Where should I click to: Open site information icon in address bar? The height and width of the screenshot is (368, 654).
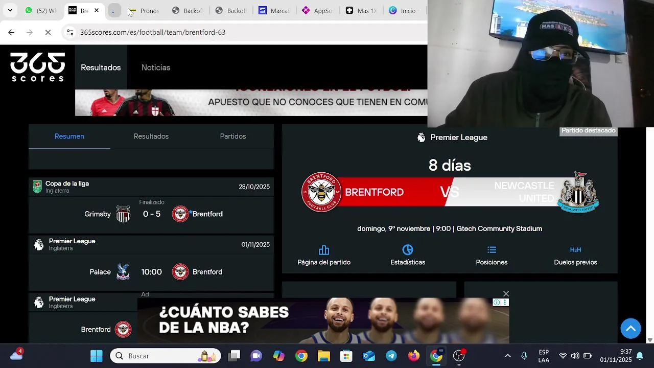(x=70, y=32)
